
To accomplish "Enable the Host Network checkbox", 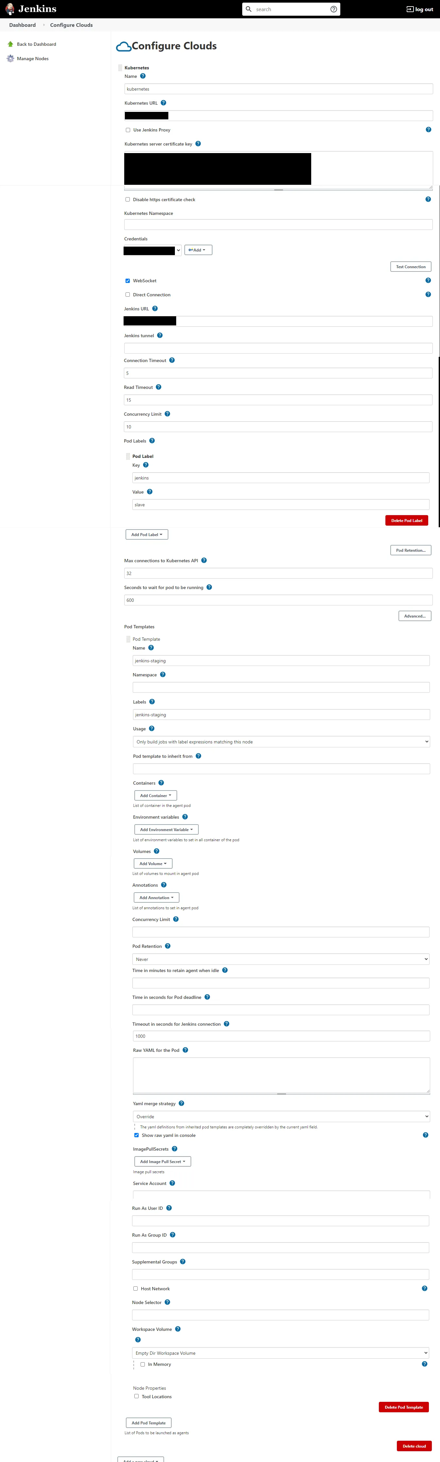I will click(136, 1288).
